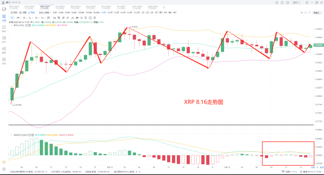Screen dimensions: 324x175
Task: Switch to the BCH/USDT tab
Action: 76,8
